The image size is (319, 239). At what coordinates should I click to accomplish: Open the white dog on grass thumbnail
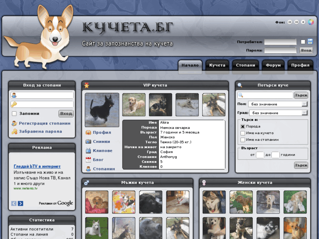97,228
